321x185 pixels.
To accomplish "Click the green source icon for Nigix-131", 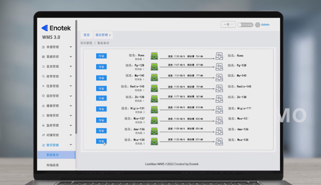I will tap(154, 110).
